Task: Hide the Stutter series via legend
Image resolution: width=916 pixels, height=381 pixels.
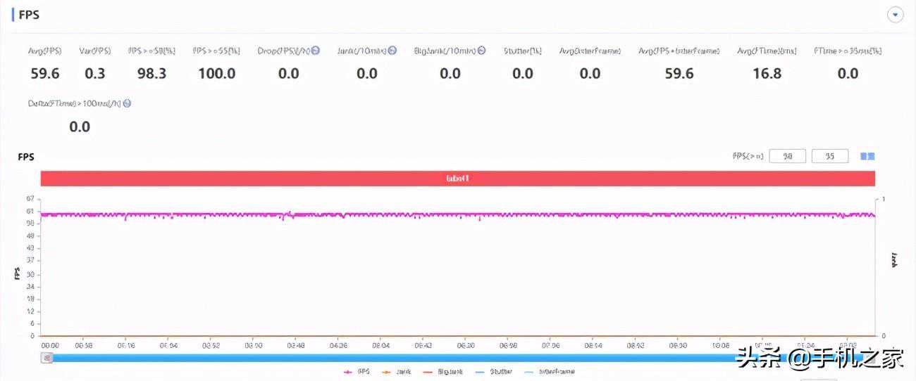Action: coord(494,371)
